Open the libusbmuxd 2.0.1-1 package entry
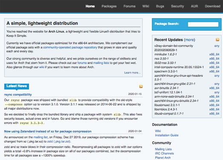 pyautogui.click(x=167, y=105)
